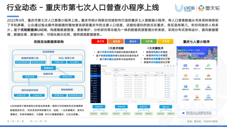Click the 状态变化建议 box
This screenshot has height=127, width=227.
click(38, 62)
